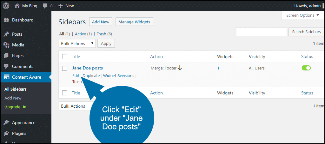This screenshot has width=325, height=144.
Task: Click the Manage Widgets button
Action: [x=134, y=22]
